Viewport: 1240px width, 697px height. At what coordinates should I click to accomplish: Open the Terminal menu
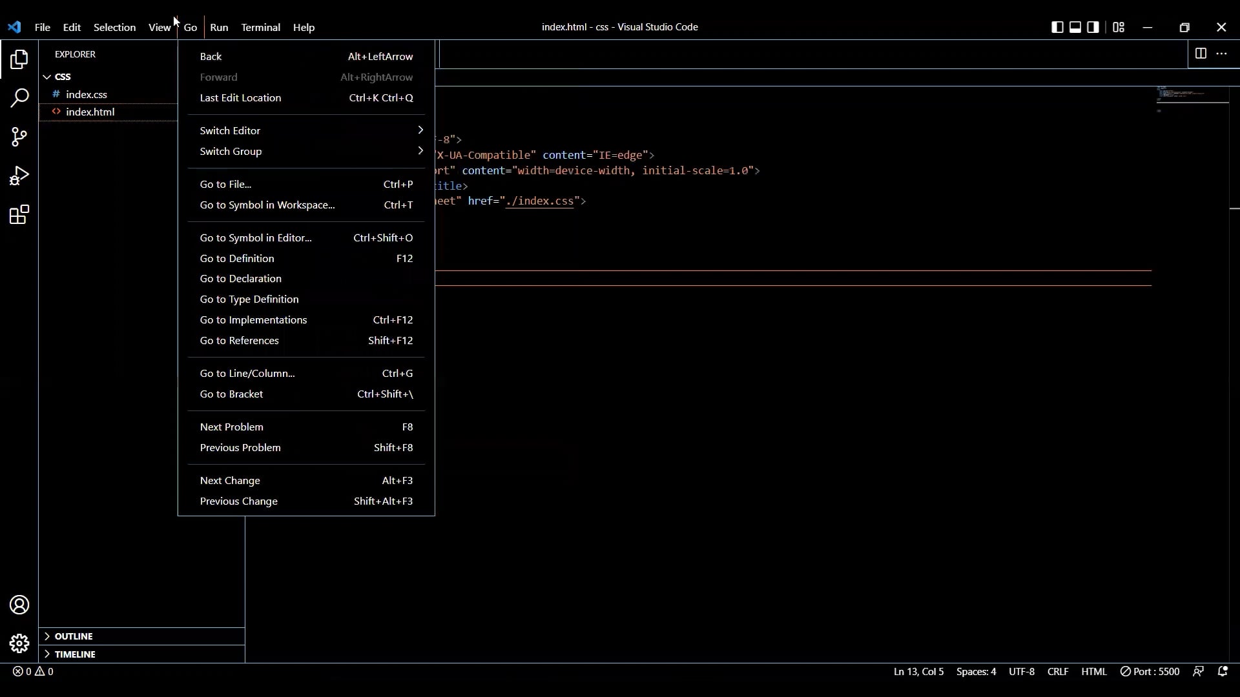tap(260, 27)
